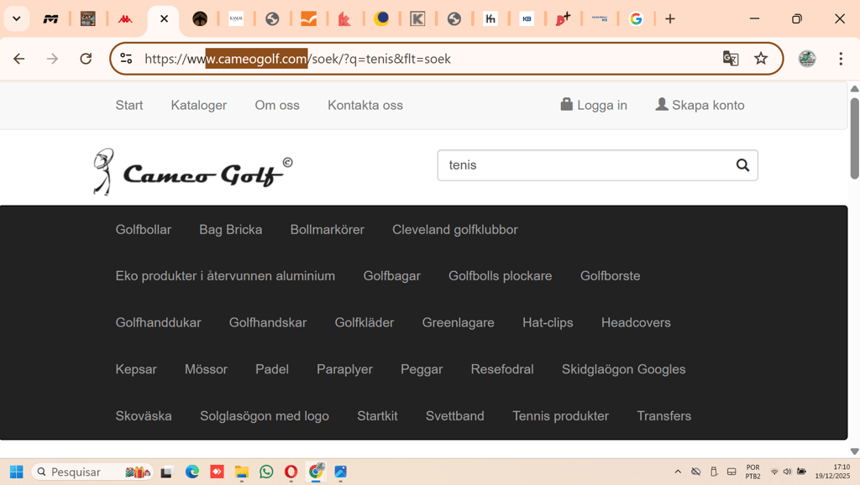The height and width of the screenshot is (485, 860).
Task: Click Logga in link
Action: pyautogui.click(x=594, y=105)
